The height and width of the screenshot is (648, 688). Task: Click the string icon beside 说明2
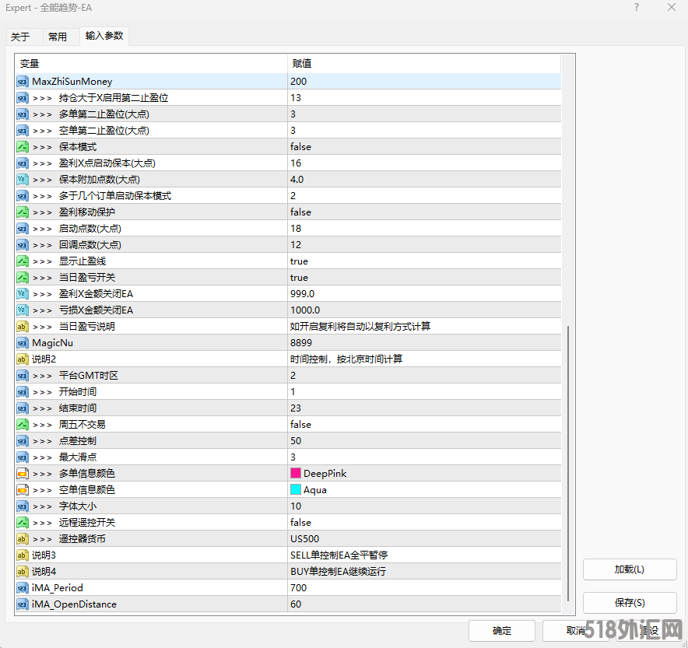tap(23, 359)
